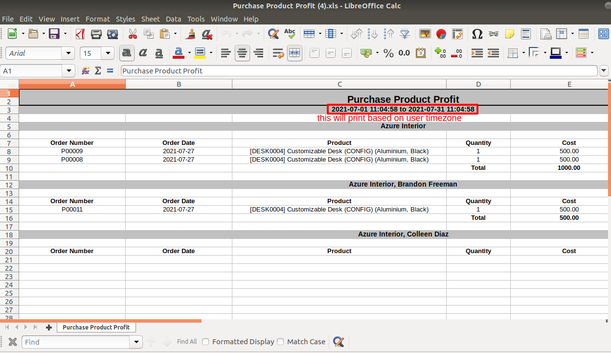
Task: Open the font name dropdown
Action: [x=68, y=53]
